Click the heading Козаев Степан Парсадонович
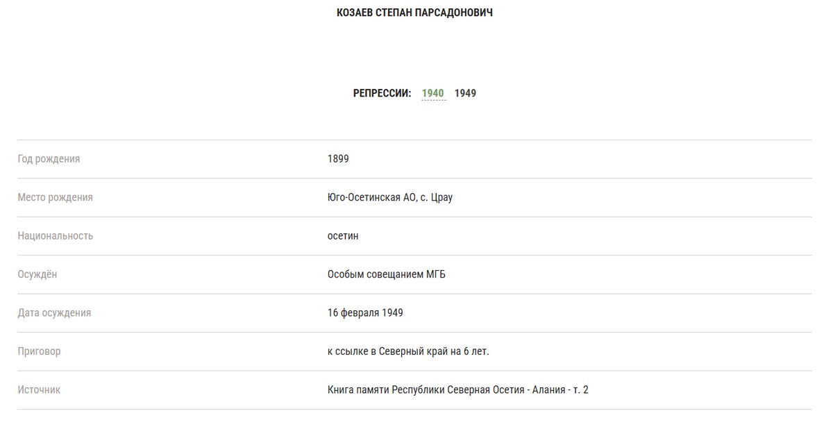 (414, 12)
